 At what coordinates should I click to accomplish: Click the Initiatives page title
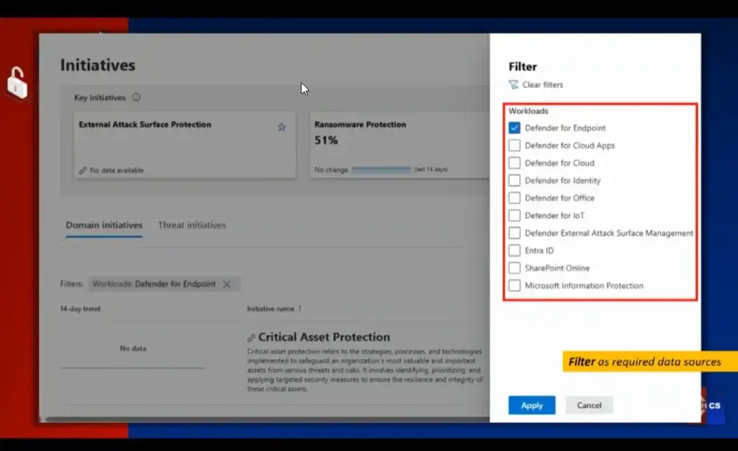point(98,65)
